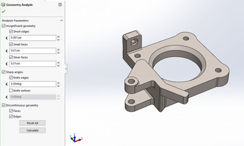244x146 pixels.
Task: Click the Short edges 0.001cm field
Action: click(x=33, y=38)
